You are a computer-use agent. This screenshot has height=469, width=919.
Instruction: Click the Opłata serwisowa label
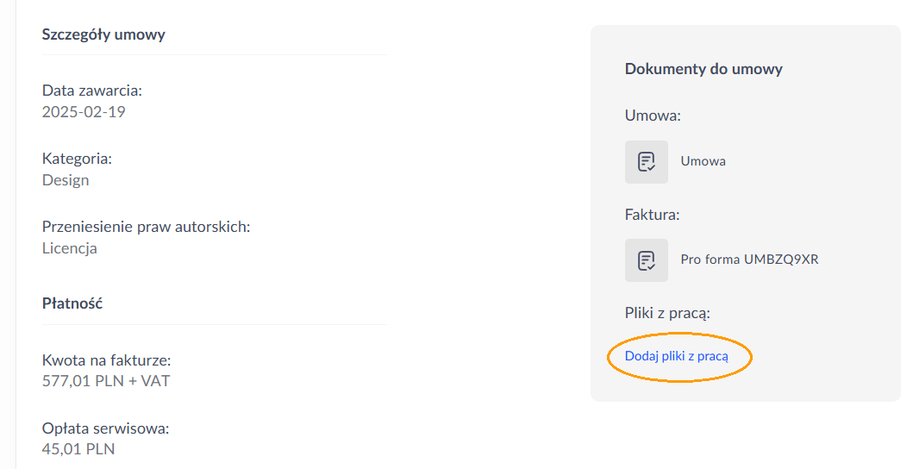coord(105,428)
